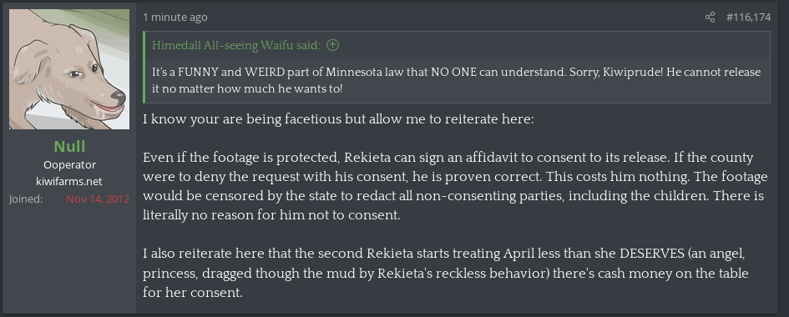Click the '1 minute ago' timestamp

(x=175, y=17)
